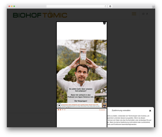
Task: Click the download icon beside the address bar
Action: pyautogui.click(x=110, y=6)
